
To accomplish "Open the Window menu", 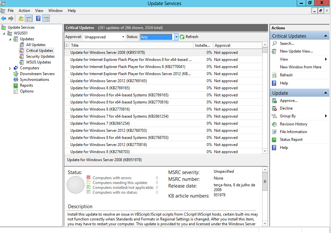I will pos(56,11).
